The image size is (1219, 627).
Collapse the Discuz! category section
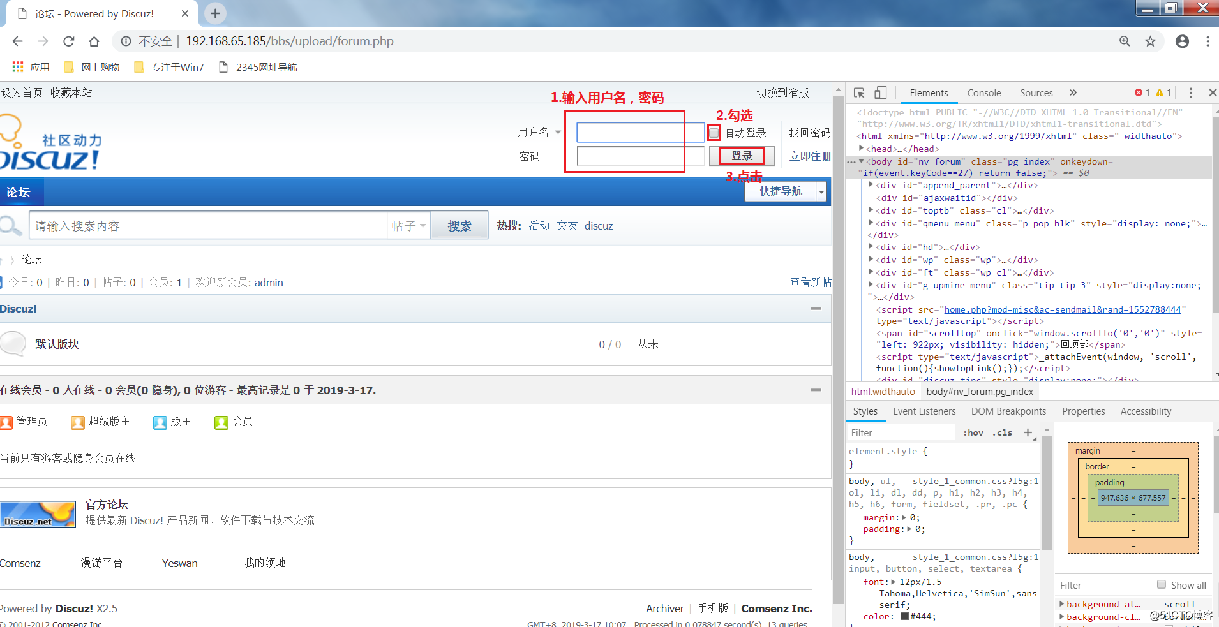(816, 309)
